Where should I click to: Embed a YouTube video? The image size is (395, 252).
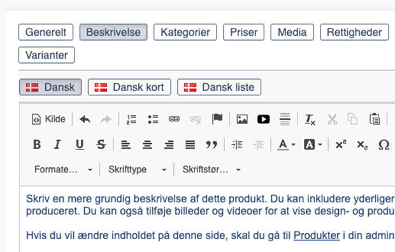(x=264, y=119)
